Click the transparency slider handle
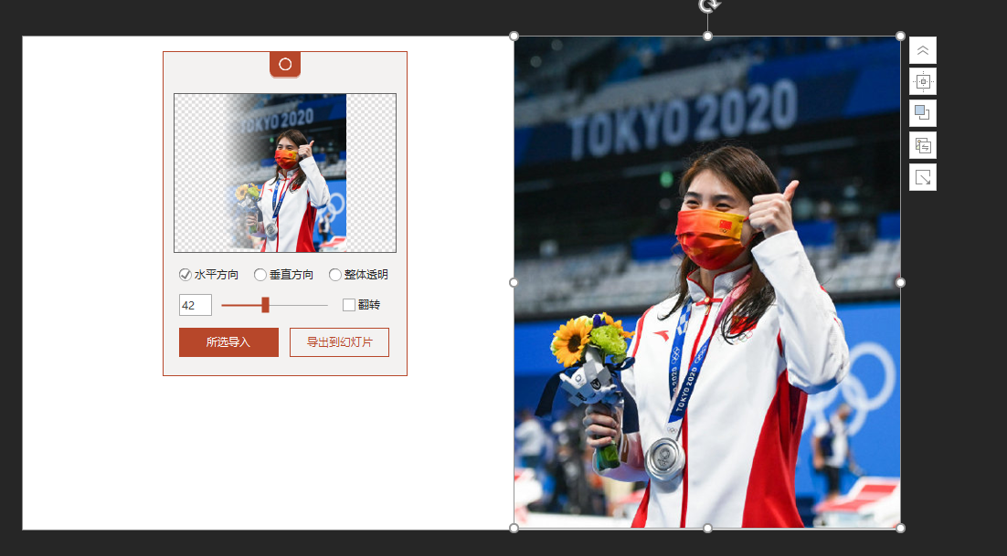 (265, 305)
